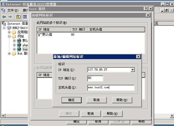
Task: Toggle the show/hide console tree icon
Action: (x=25, y=17)
